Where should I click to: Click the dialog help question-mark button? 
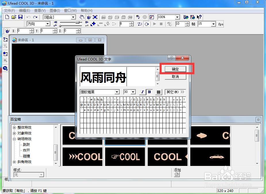(171, 58)
